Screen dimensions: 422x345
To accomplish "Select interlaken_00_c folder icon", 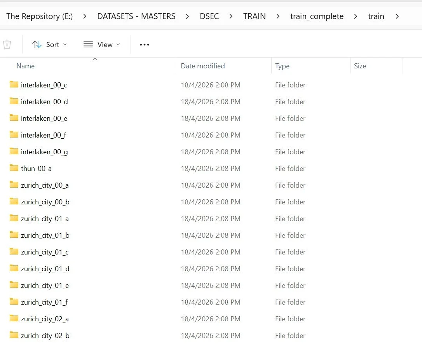I will coord(14,84).
